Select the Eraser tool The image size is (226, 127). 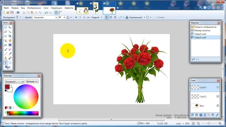click(x=10, y=49)
